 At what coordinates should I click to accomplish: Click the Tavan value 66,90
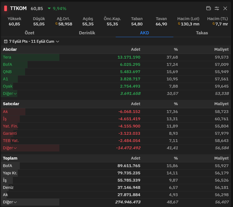click(161, 24)
